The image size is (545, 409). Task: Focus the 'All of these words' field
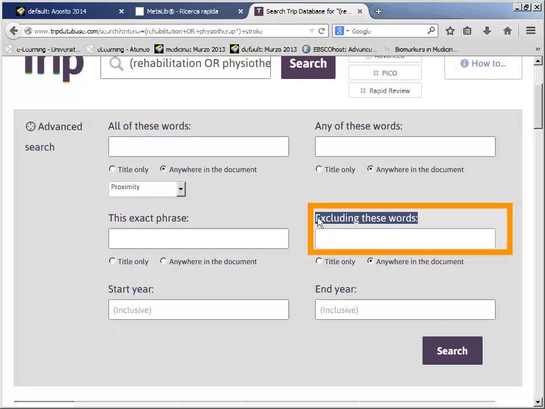[x=199, y=147]
